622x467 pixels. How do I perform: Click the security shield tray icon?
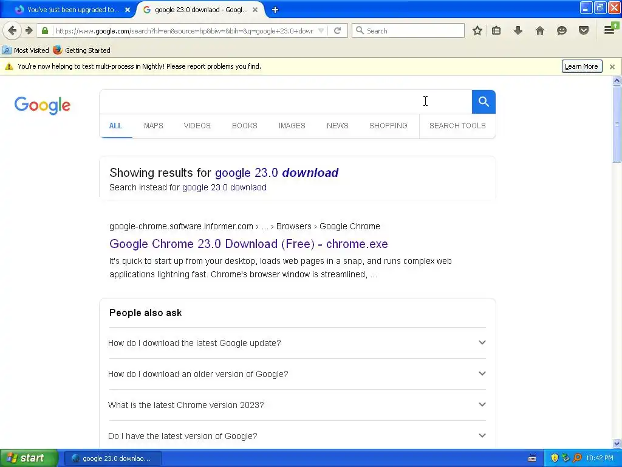[x=555, y=458]
